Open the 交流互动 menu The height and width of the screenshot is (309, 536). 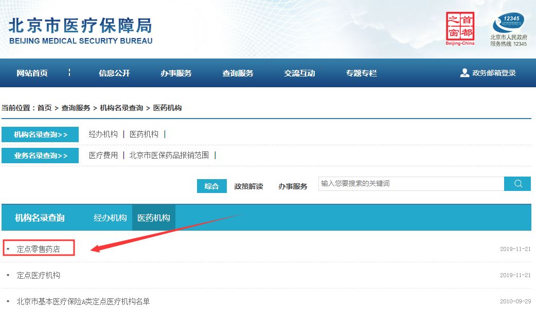[x=299, y=72]
